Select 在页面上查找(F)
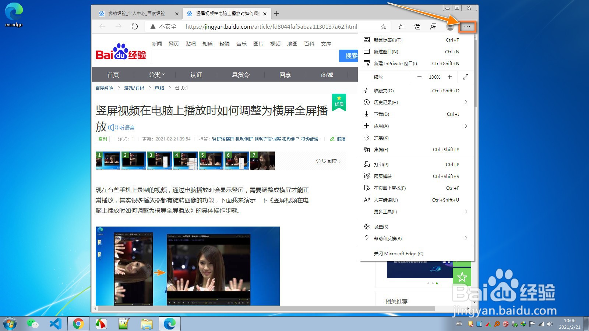 pos(416,188)
